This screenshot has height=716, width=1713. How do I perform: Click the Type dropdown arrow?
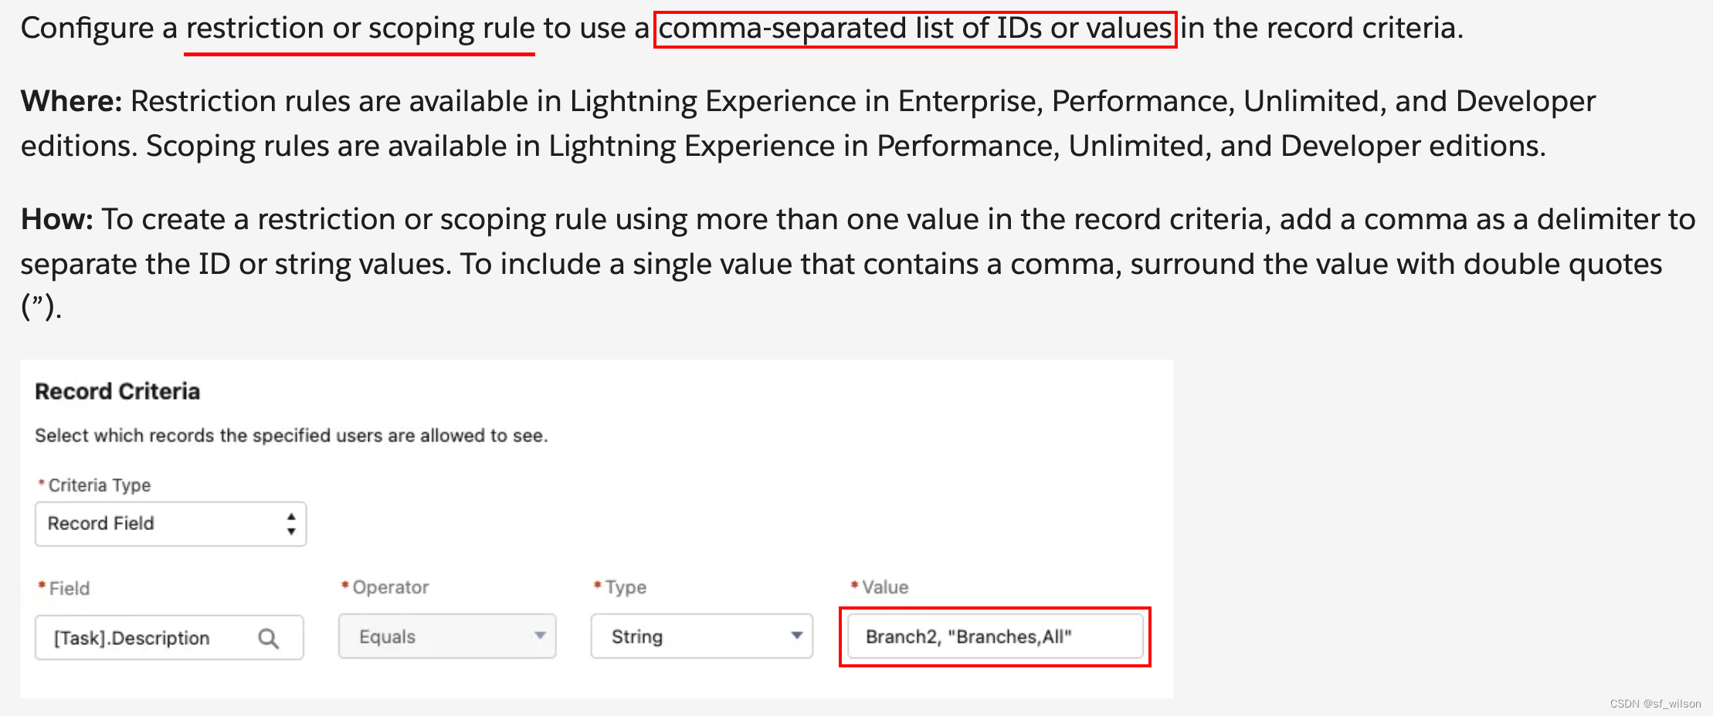[x=797, y=636]
